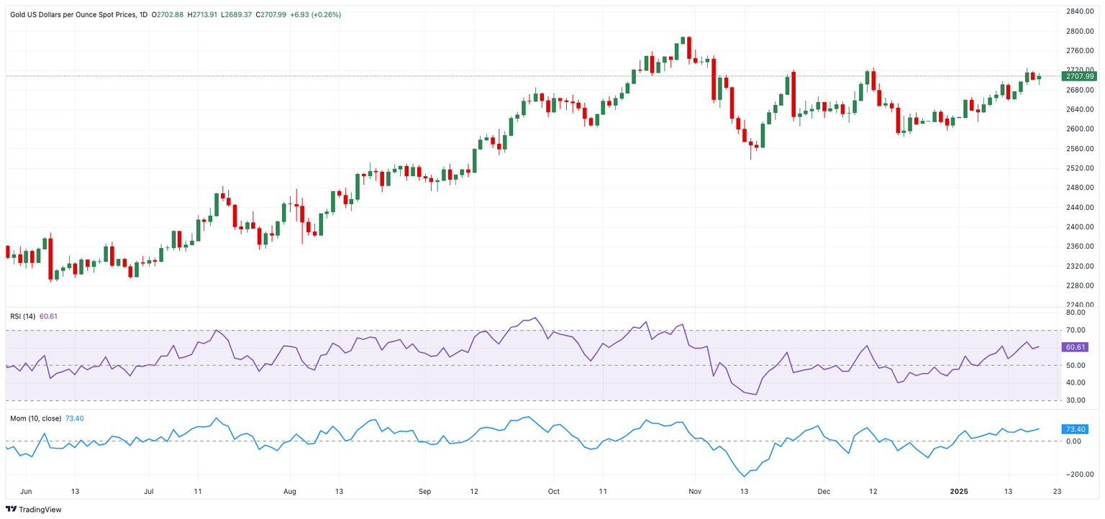
Task: Click the 2240.00 price axis label
Action: [1080, 305]
